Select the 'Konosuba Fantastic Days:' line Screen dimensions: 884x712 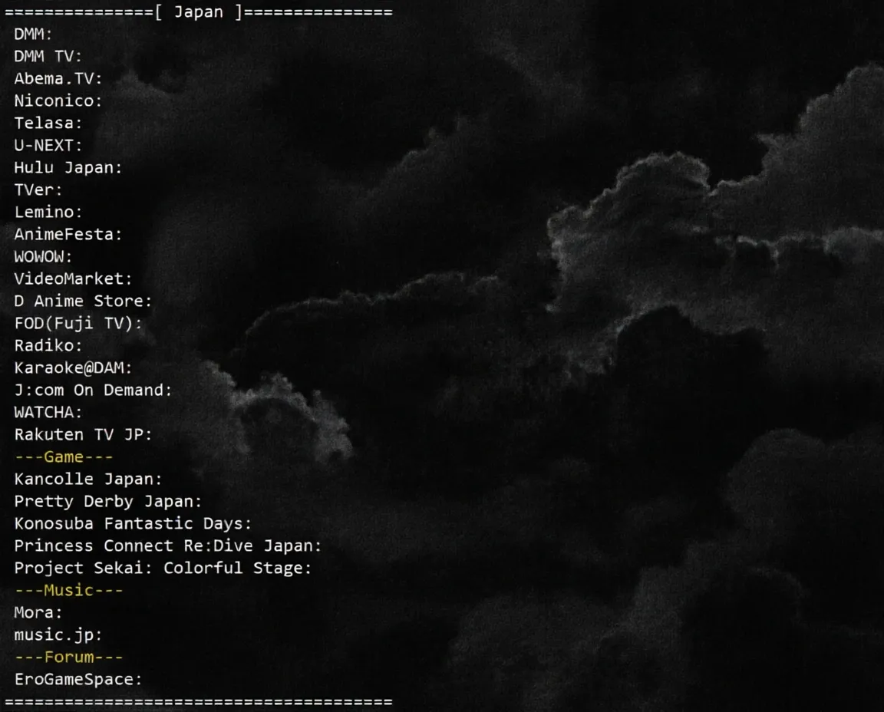coord(133,524)
